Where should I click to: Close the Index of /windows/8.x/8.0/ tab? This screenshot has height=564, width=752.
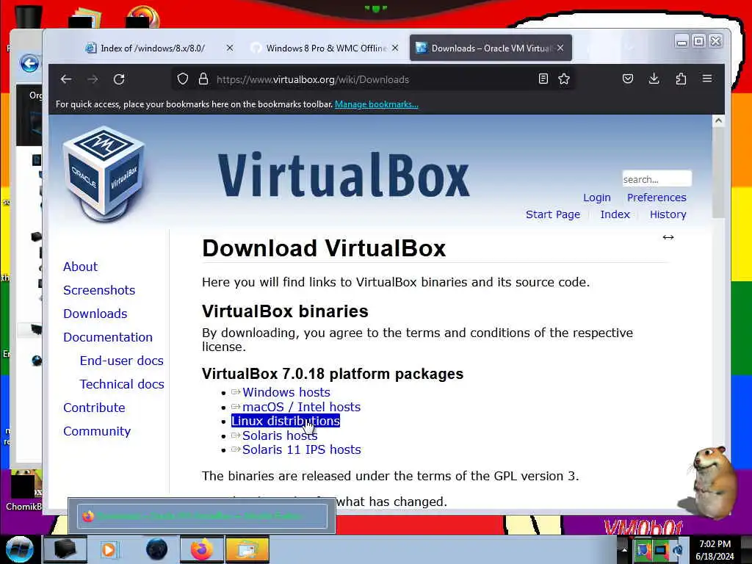pyautogui.click(x=230, y=48)
